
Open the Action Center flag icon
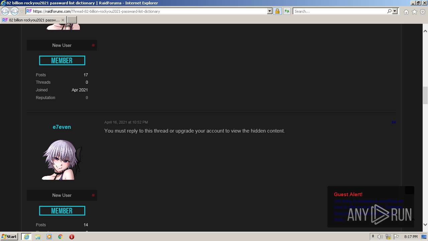pyautogui.click(x=396, y=237)
